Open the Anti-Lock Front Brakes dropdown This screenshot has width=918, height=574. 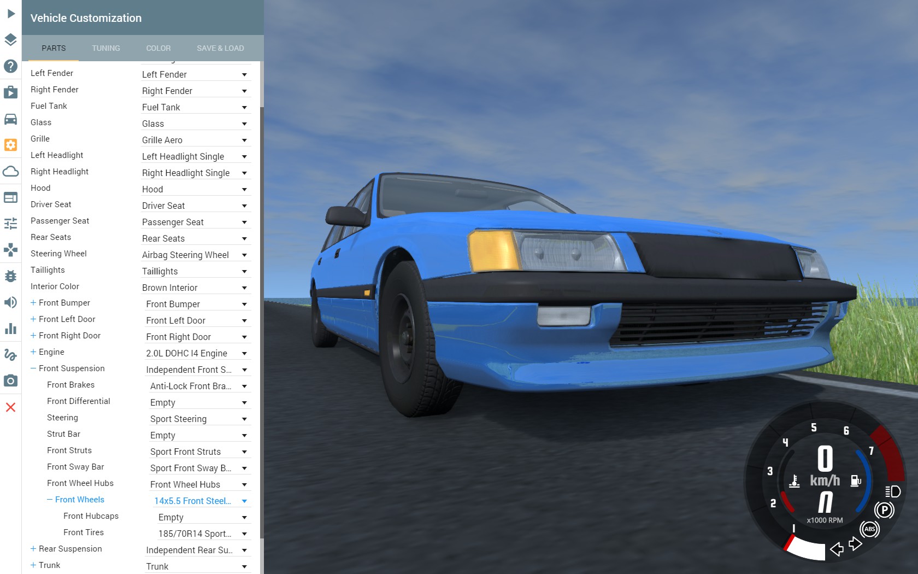click(200, 386)
